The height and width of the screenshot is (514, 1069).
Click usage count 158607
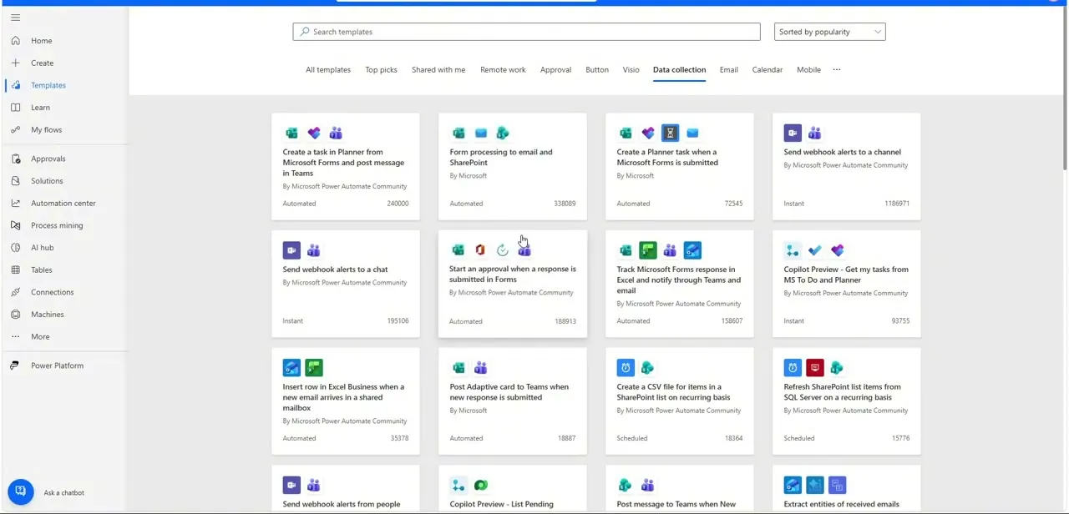pos(732,320)
